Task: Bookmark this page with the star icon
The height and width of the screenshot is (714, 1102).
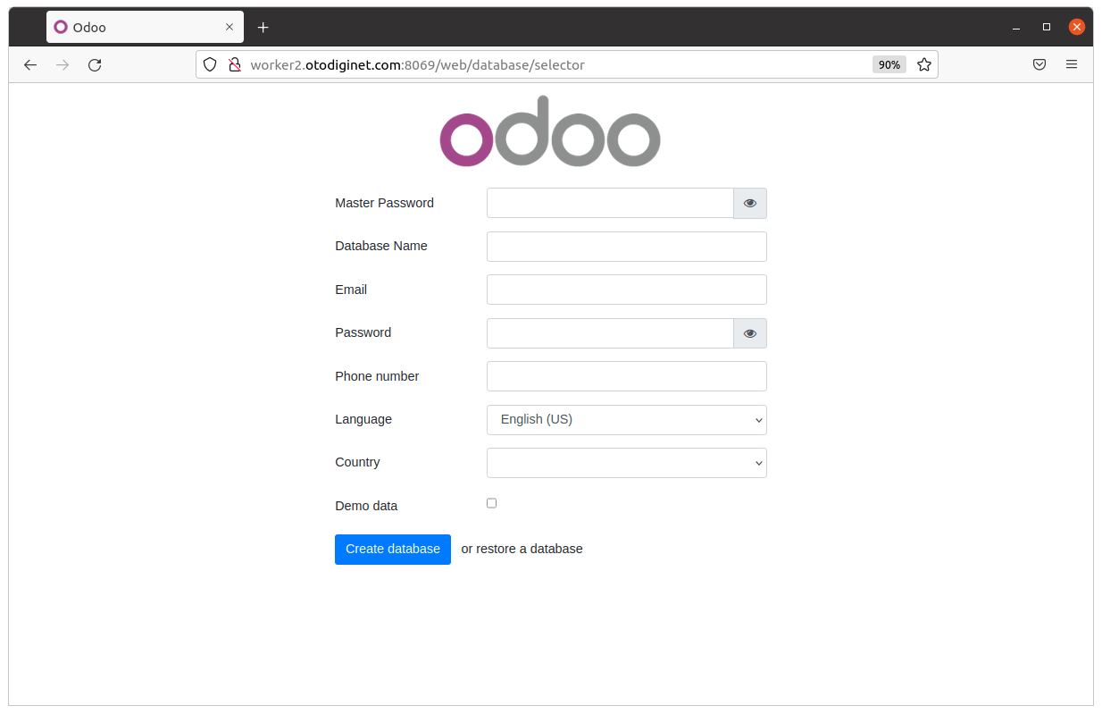Action: (924, 64)
